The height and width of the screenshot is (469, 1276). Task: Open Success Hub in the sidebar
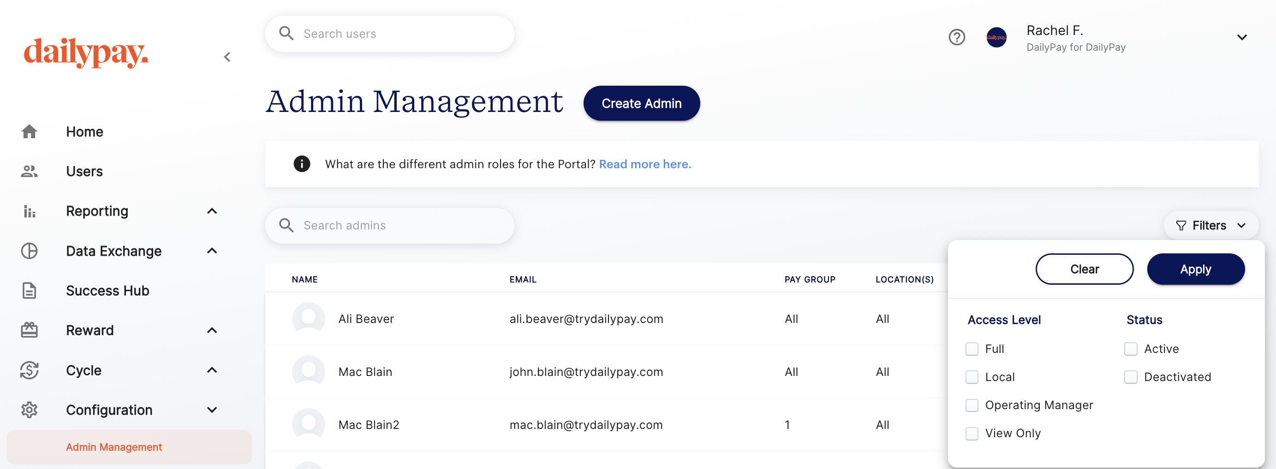click(107, 290)
